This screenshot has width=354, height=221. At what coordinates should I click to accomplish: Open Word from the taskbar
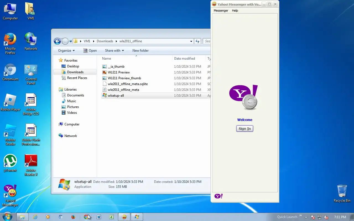click(99, 217)
